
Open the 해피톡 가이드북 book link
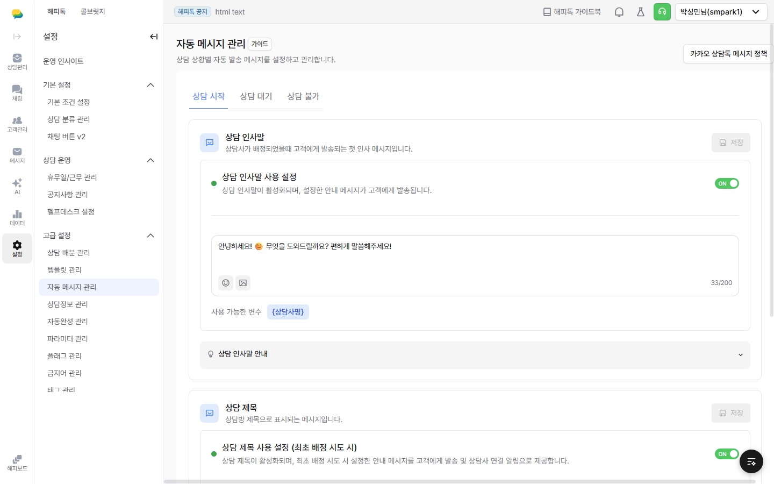(572, 12)
